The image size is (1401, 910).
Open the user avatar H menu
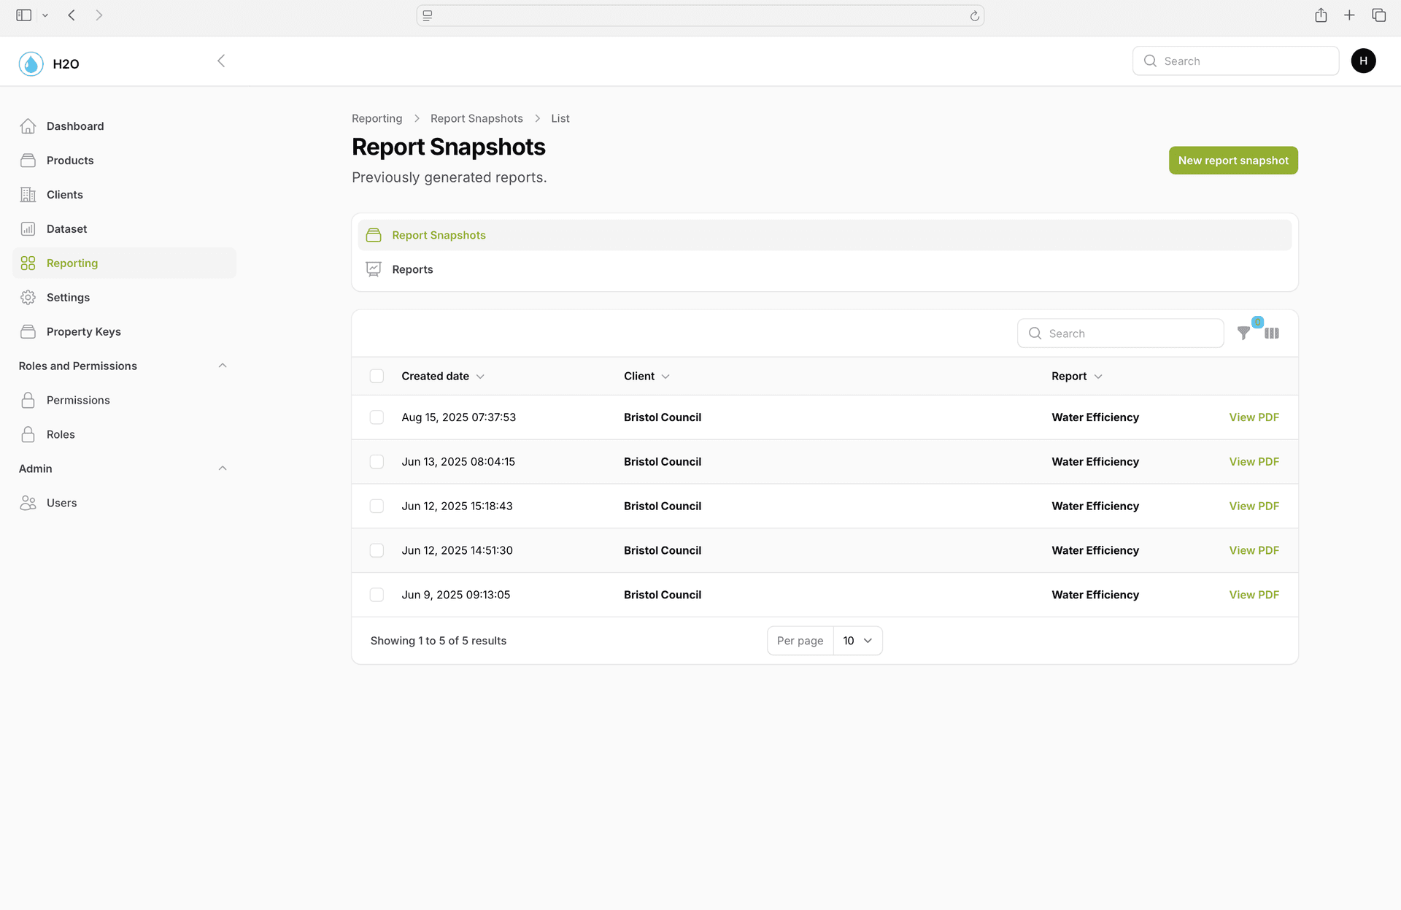click(x=1363, y=61)
